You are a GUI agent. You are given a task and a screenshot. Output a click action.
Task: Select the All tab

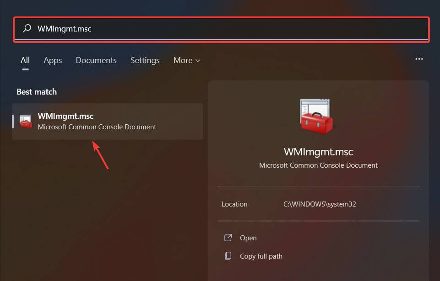pos(25,60)
